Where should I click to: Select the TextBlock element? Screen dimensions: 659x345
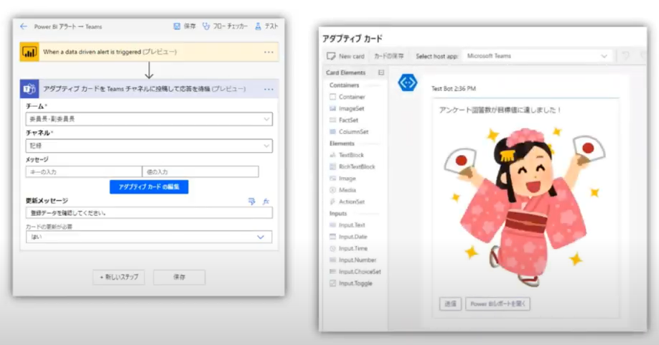(x=347, y=156)
